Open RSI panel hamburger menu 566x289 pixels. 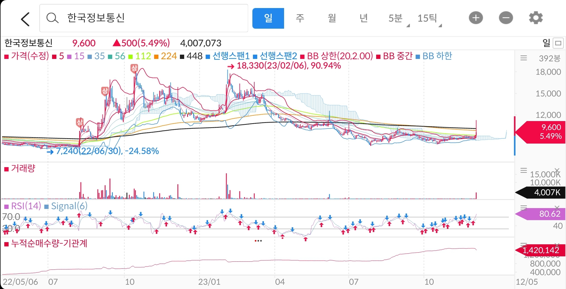524,207
